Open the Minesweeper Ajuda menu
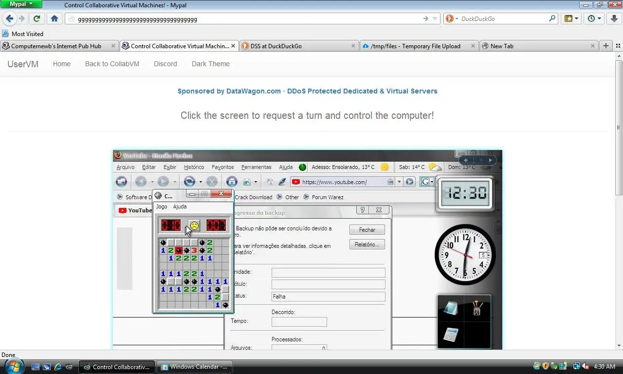The width and height of the screenshot is (623, 374). (180, 206)
